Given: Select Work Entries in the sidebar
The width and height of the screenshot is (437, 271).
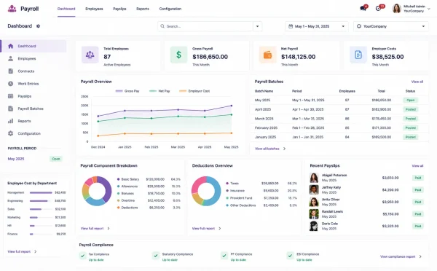Looking at the screenshot, I should coord(34,83).
